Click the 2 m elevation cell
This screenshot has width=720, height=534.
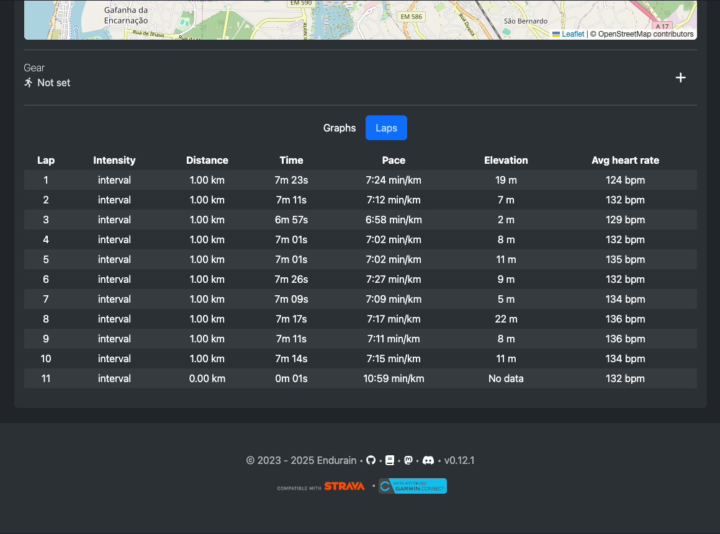(506, 220)
